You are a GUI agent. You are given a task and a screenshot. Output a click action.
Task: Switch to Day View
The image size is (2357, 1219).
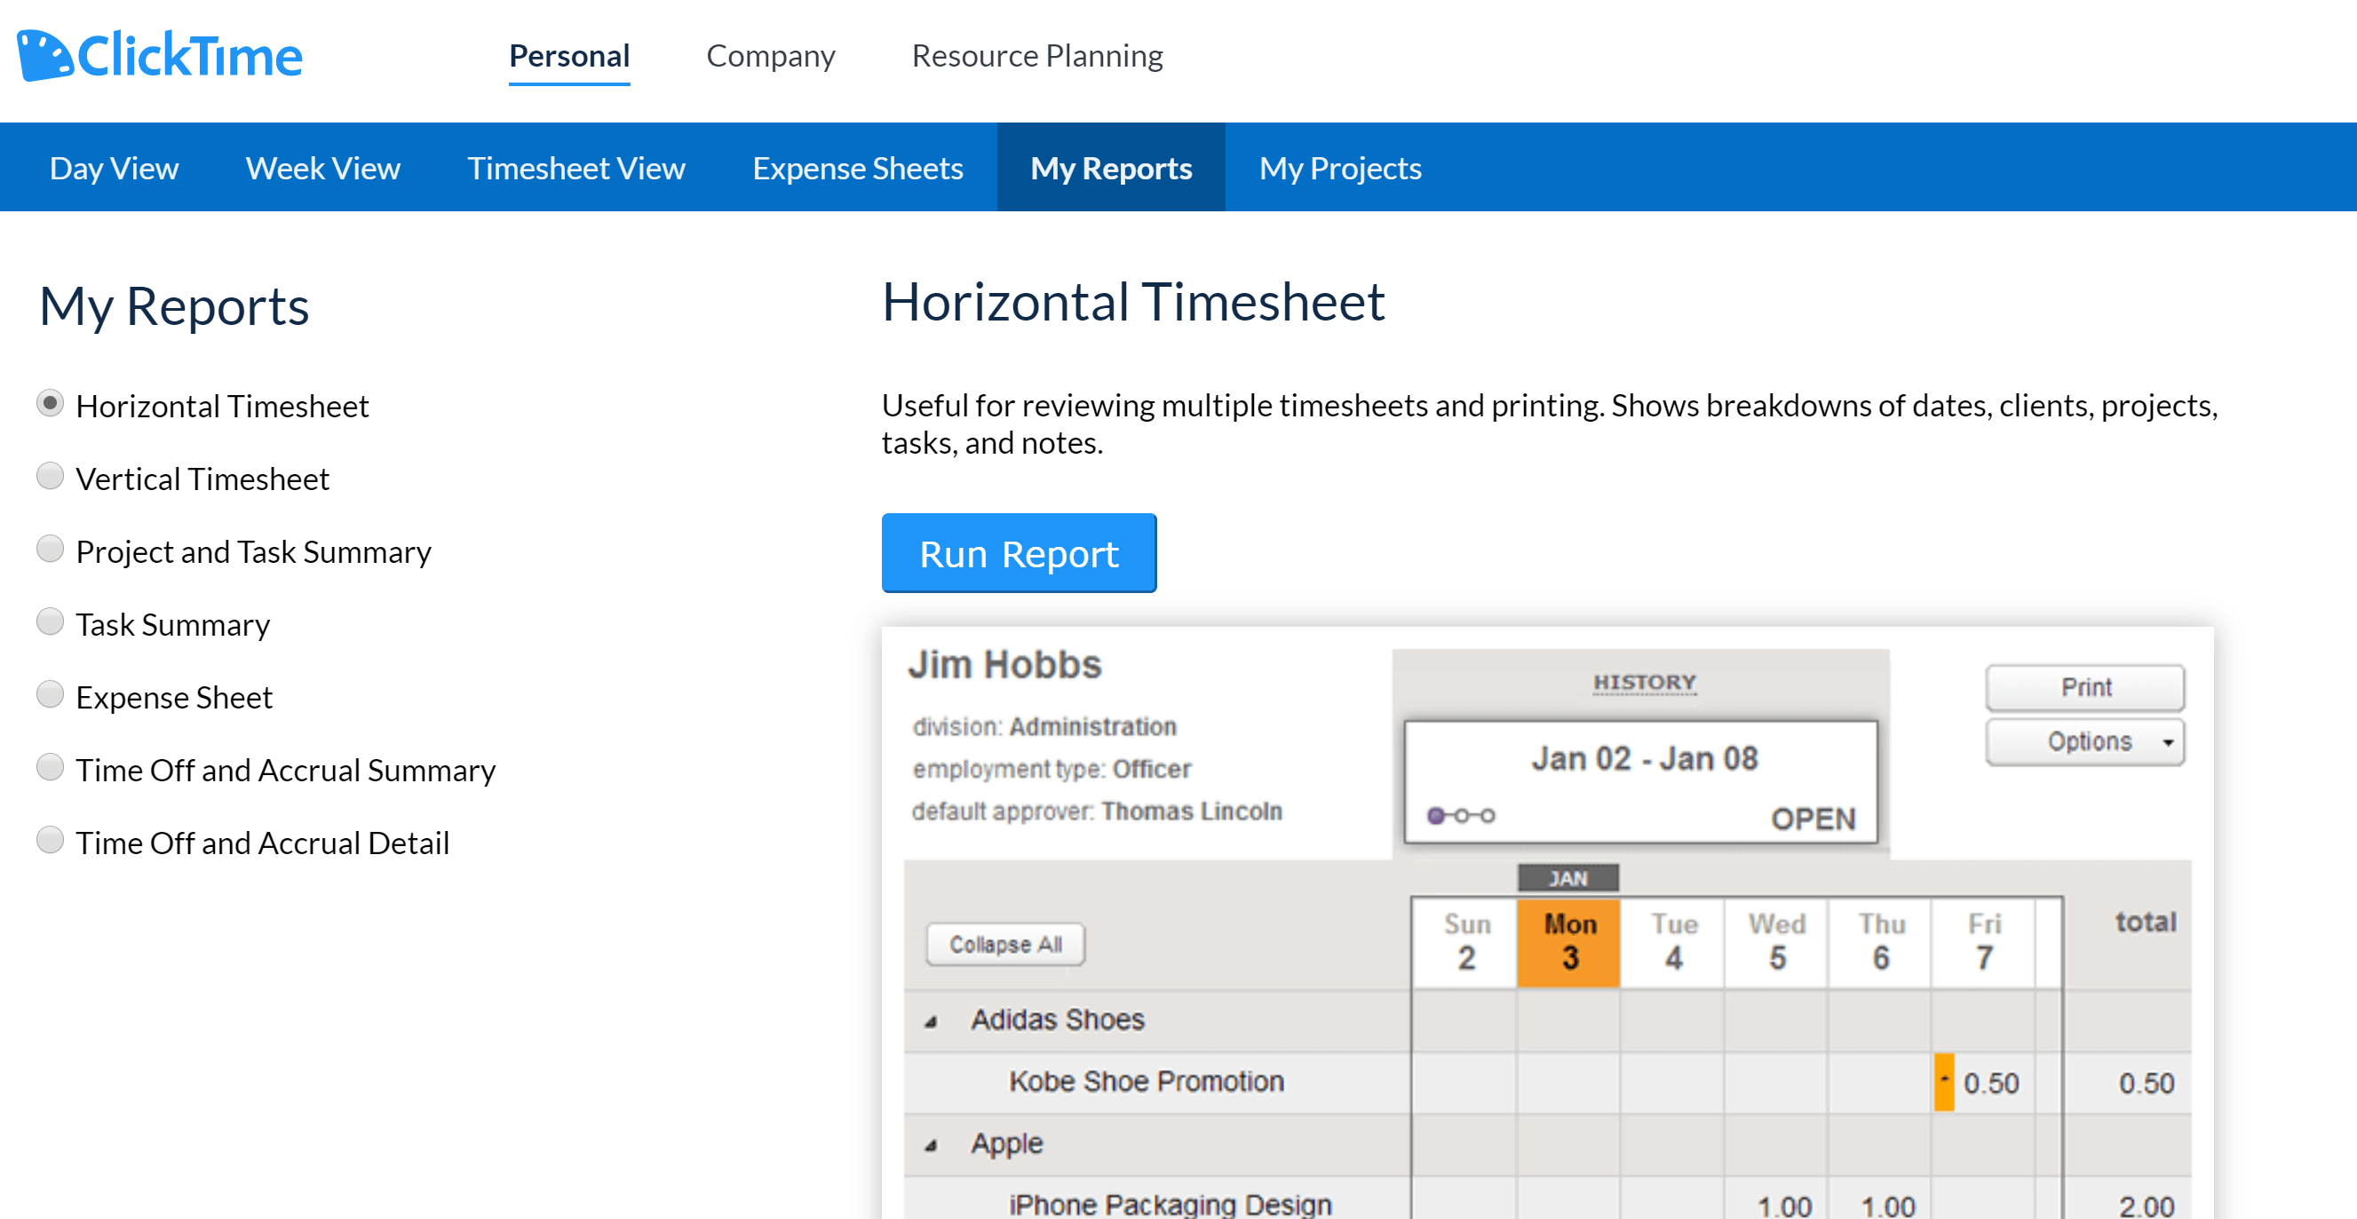[x=114, y=167]
